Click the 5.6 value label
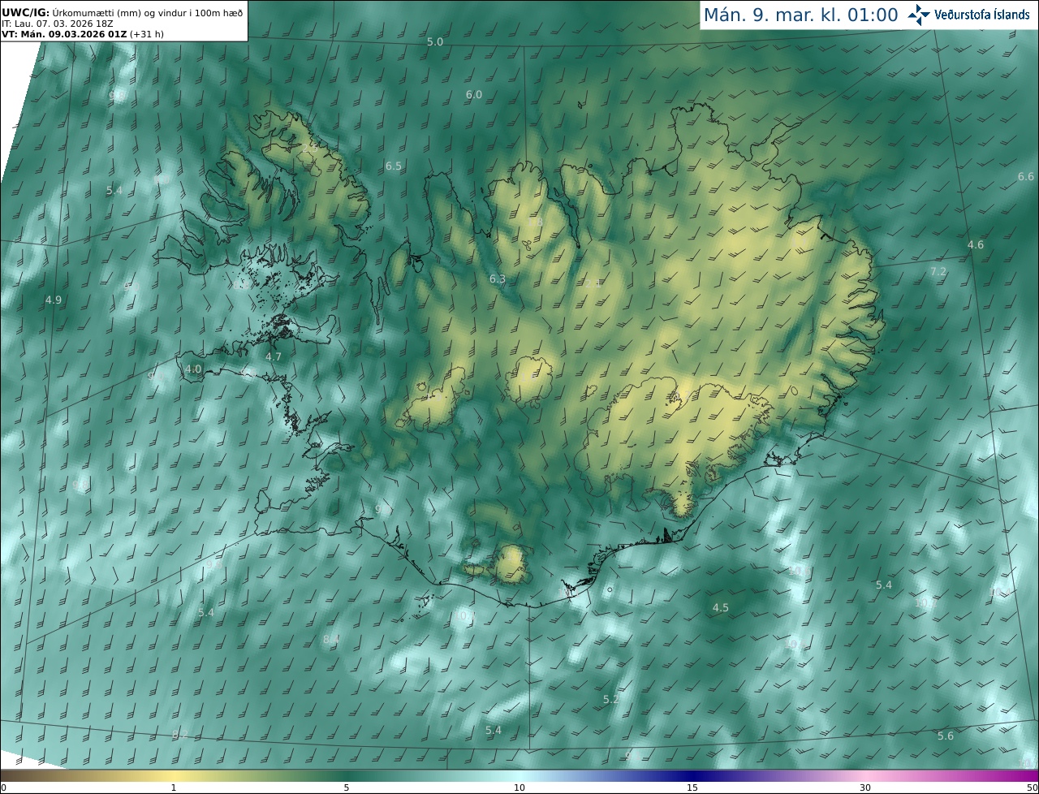Screen dimensions: 1039x794 click(946, 736)
